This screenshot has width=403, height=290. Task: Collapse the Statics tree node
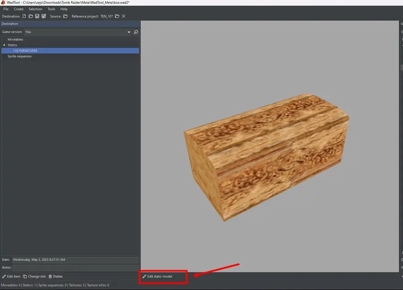click(x=4, y=45)
